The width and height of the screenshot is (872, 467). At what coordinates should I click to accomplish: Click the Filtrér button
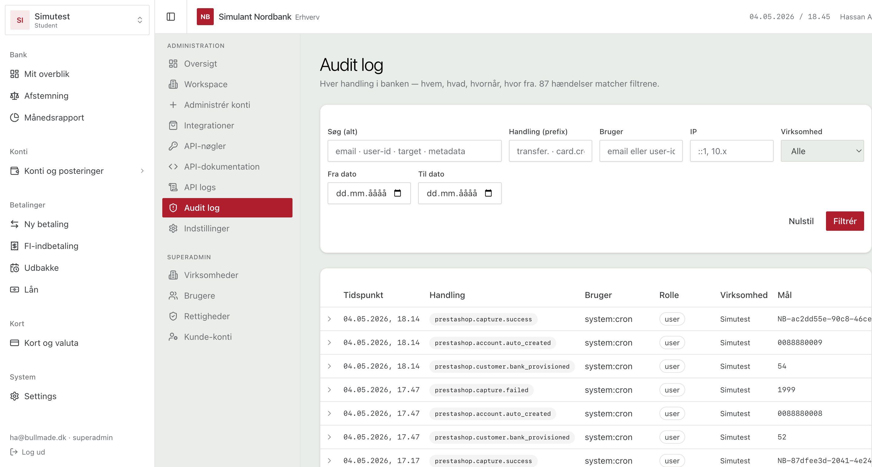point(844,221)
